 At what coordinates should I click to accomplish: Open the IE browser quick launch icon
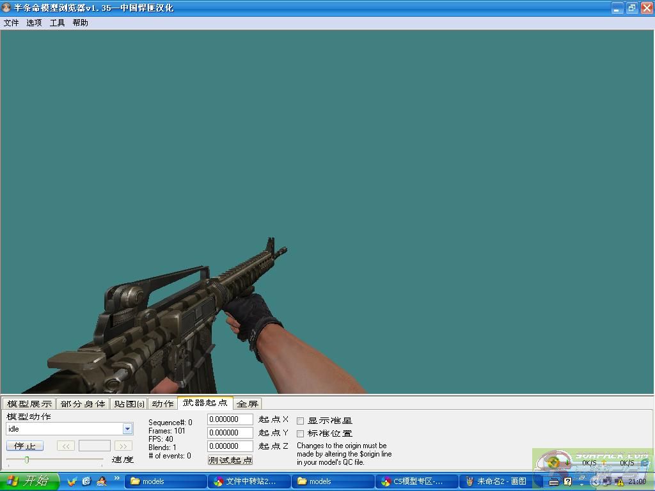87,481
